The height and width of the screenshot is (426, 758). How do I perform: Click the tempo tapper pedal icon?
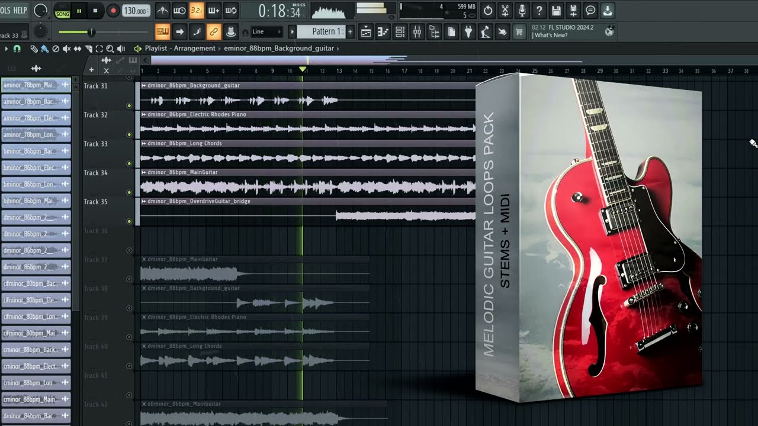486,32
